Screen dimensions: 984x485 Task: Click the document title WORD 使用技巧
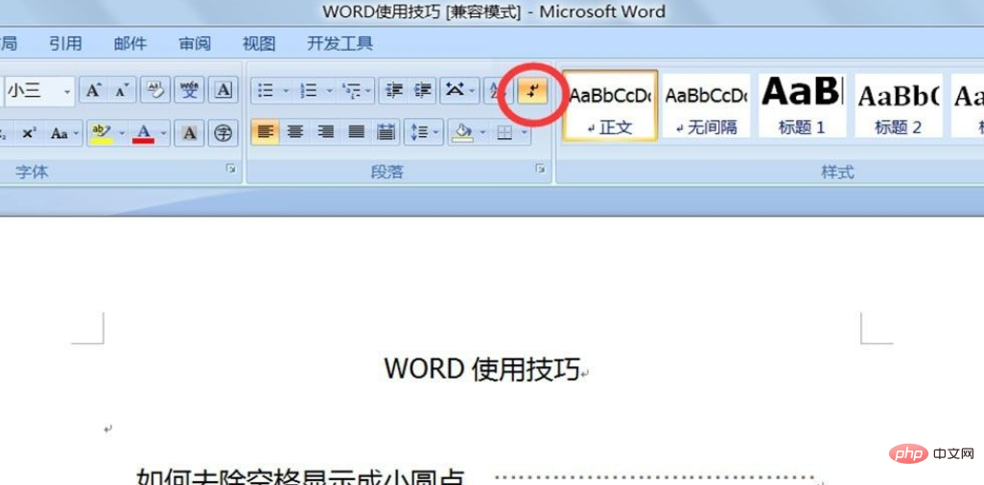[x=482, y=368]
